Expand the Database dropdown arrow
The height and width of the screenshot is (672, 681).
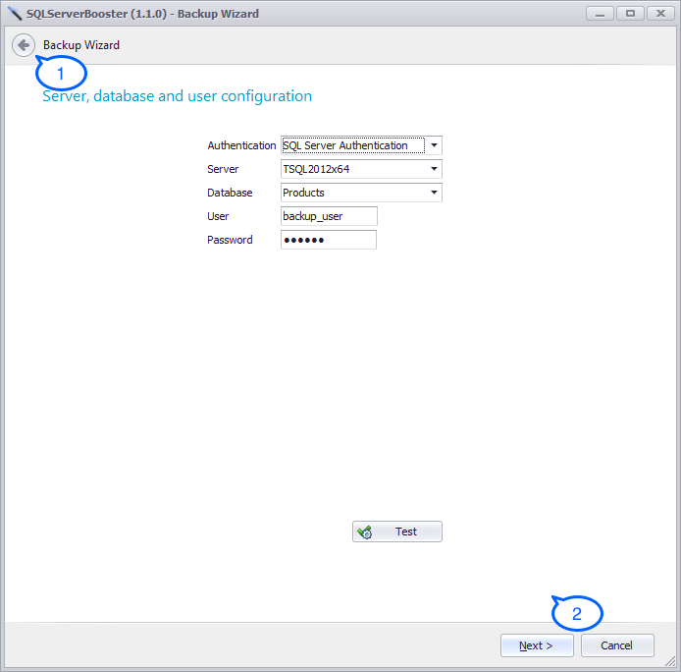[x=434, y=193]
